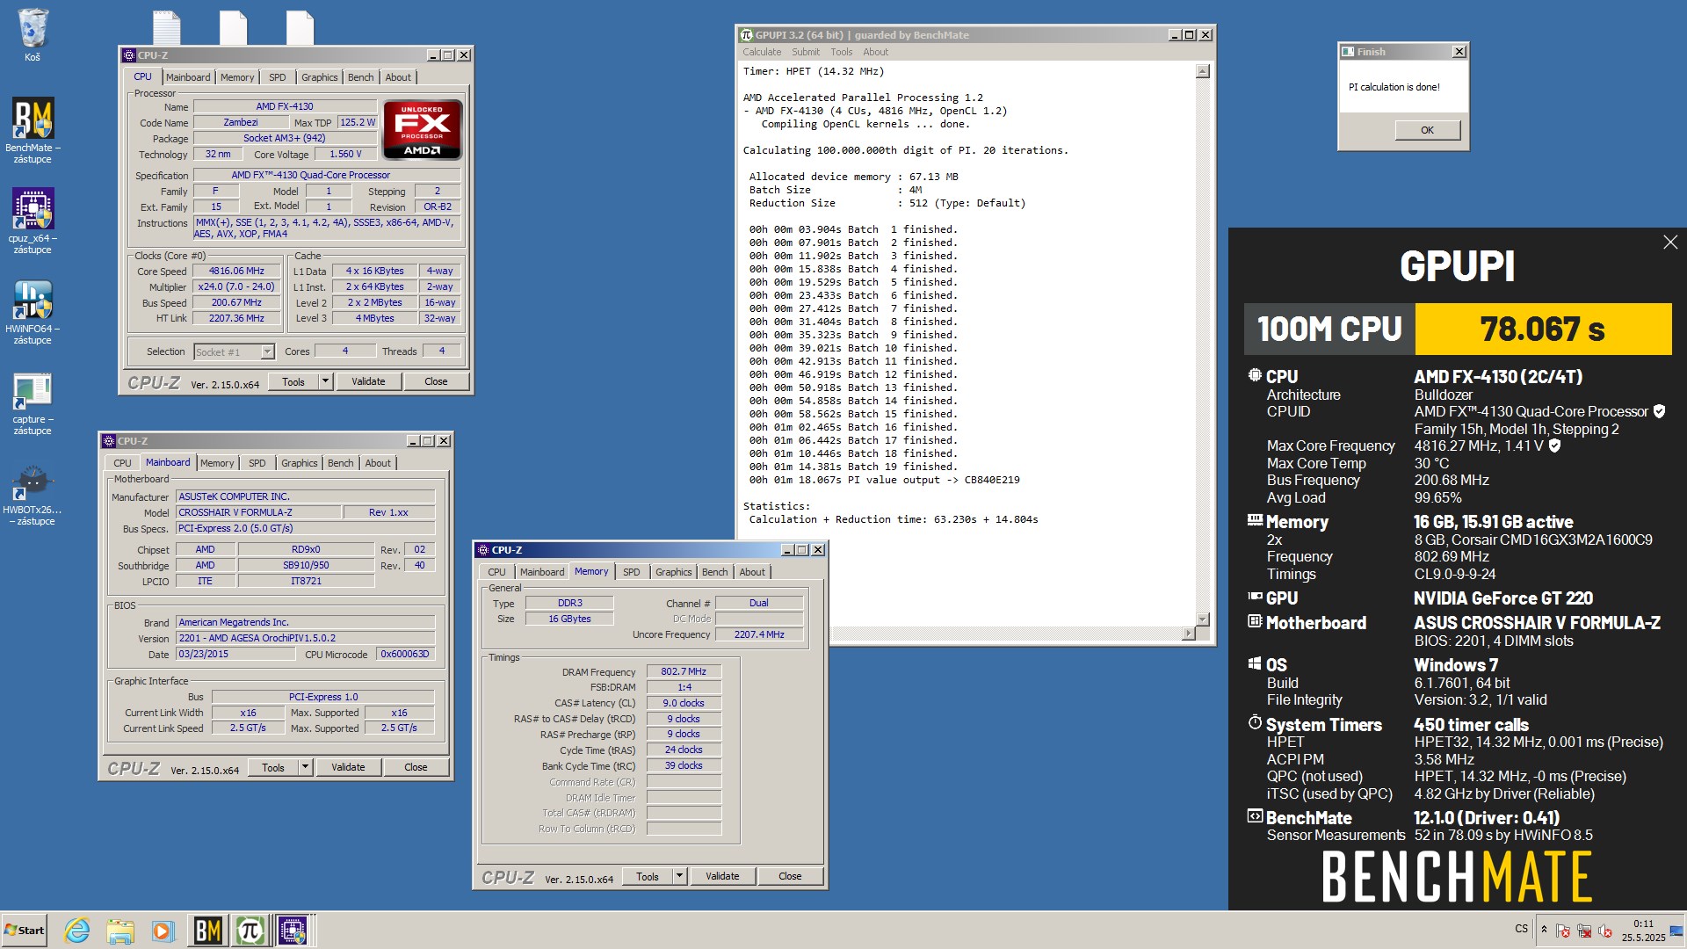Click the second blank file on desktop

[x=233, y=26]
